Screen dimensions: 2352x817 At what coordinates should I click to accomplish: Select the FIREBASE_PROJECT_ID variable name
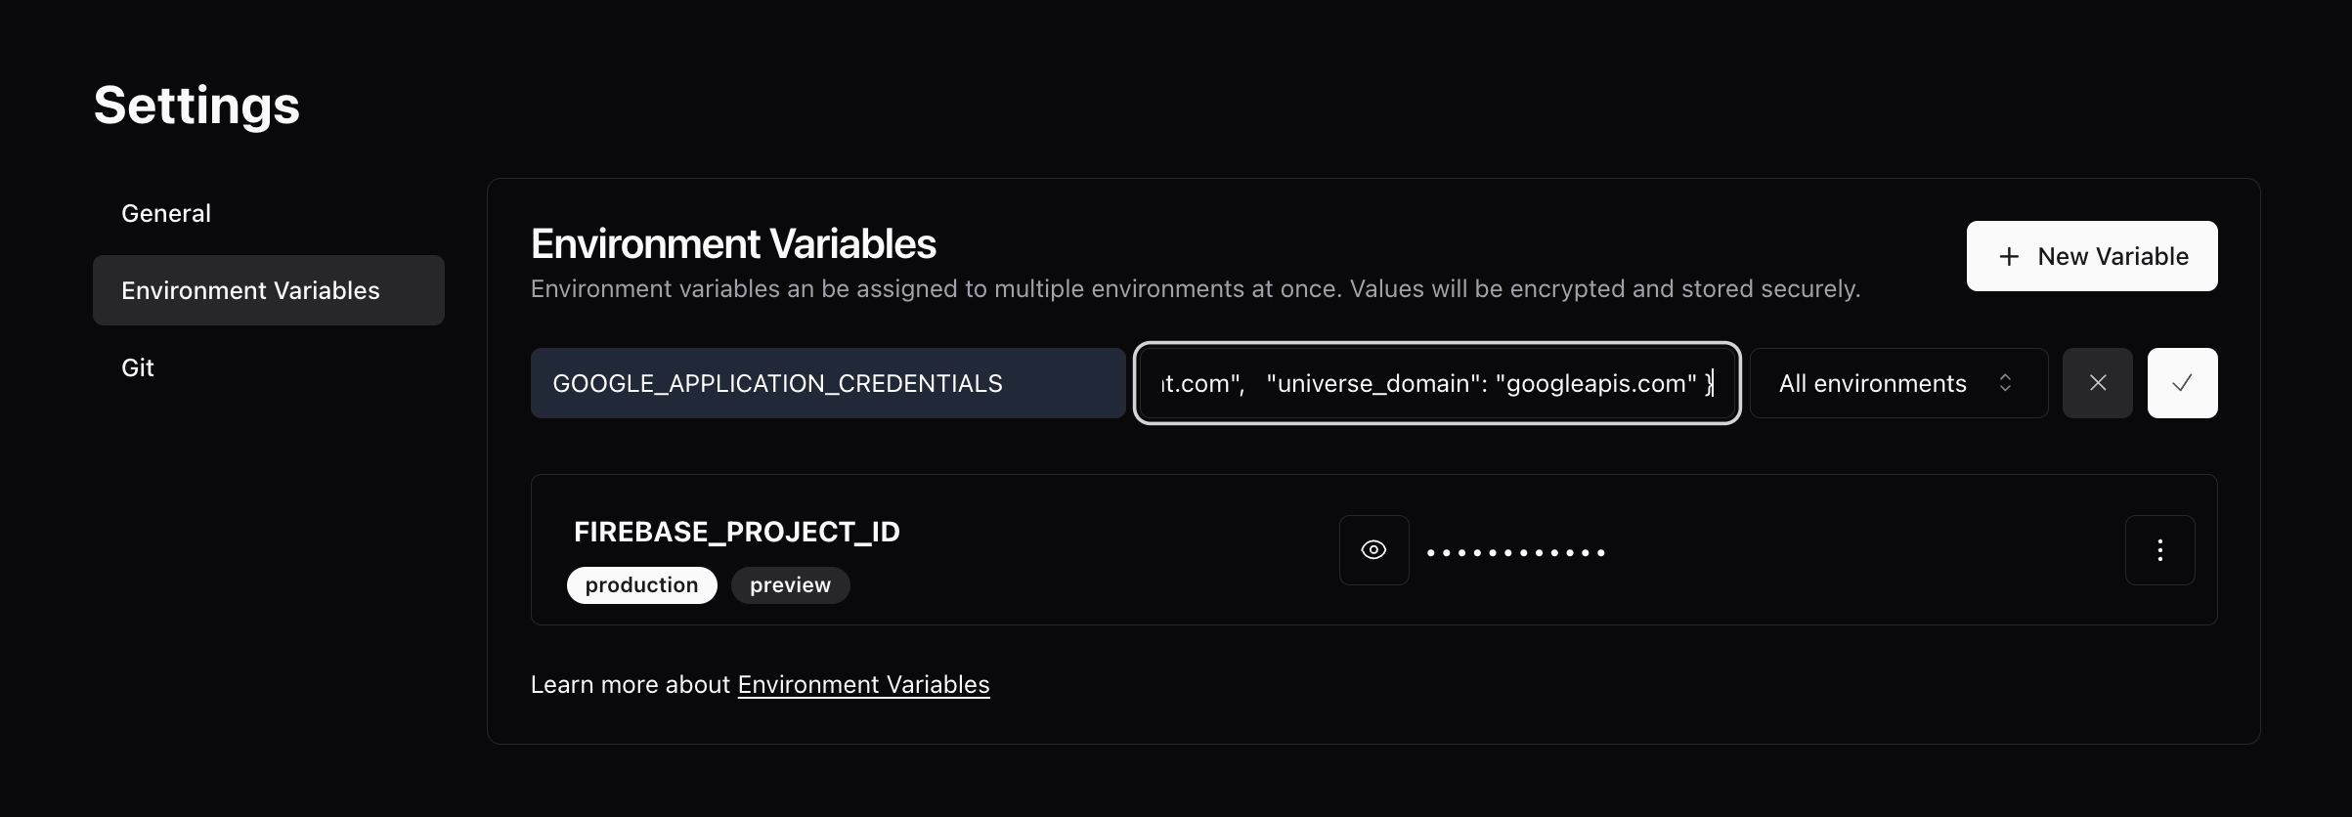736,532
